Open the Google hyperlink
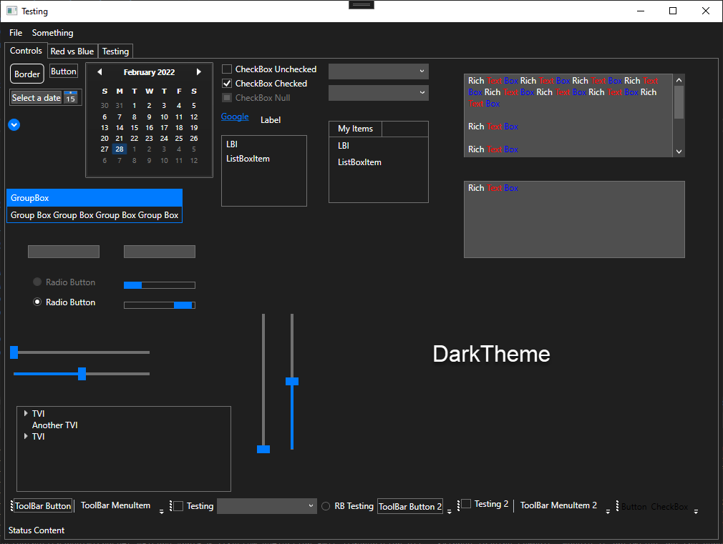 point(235,117)
